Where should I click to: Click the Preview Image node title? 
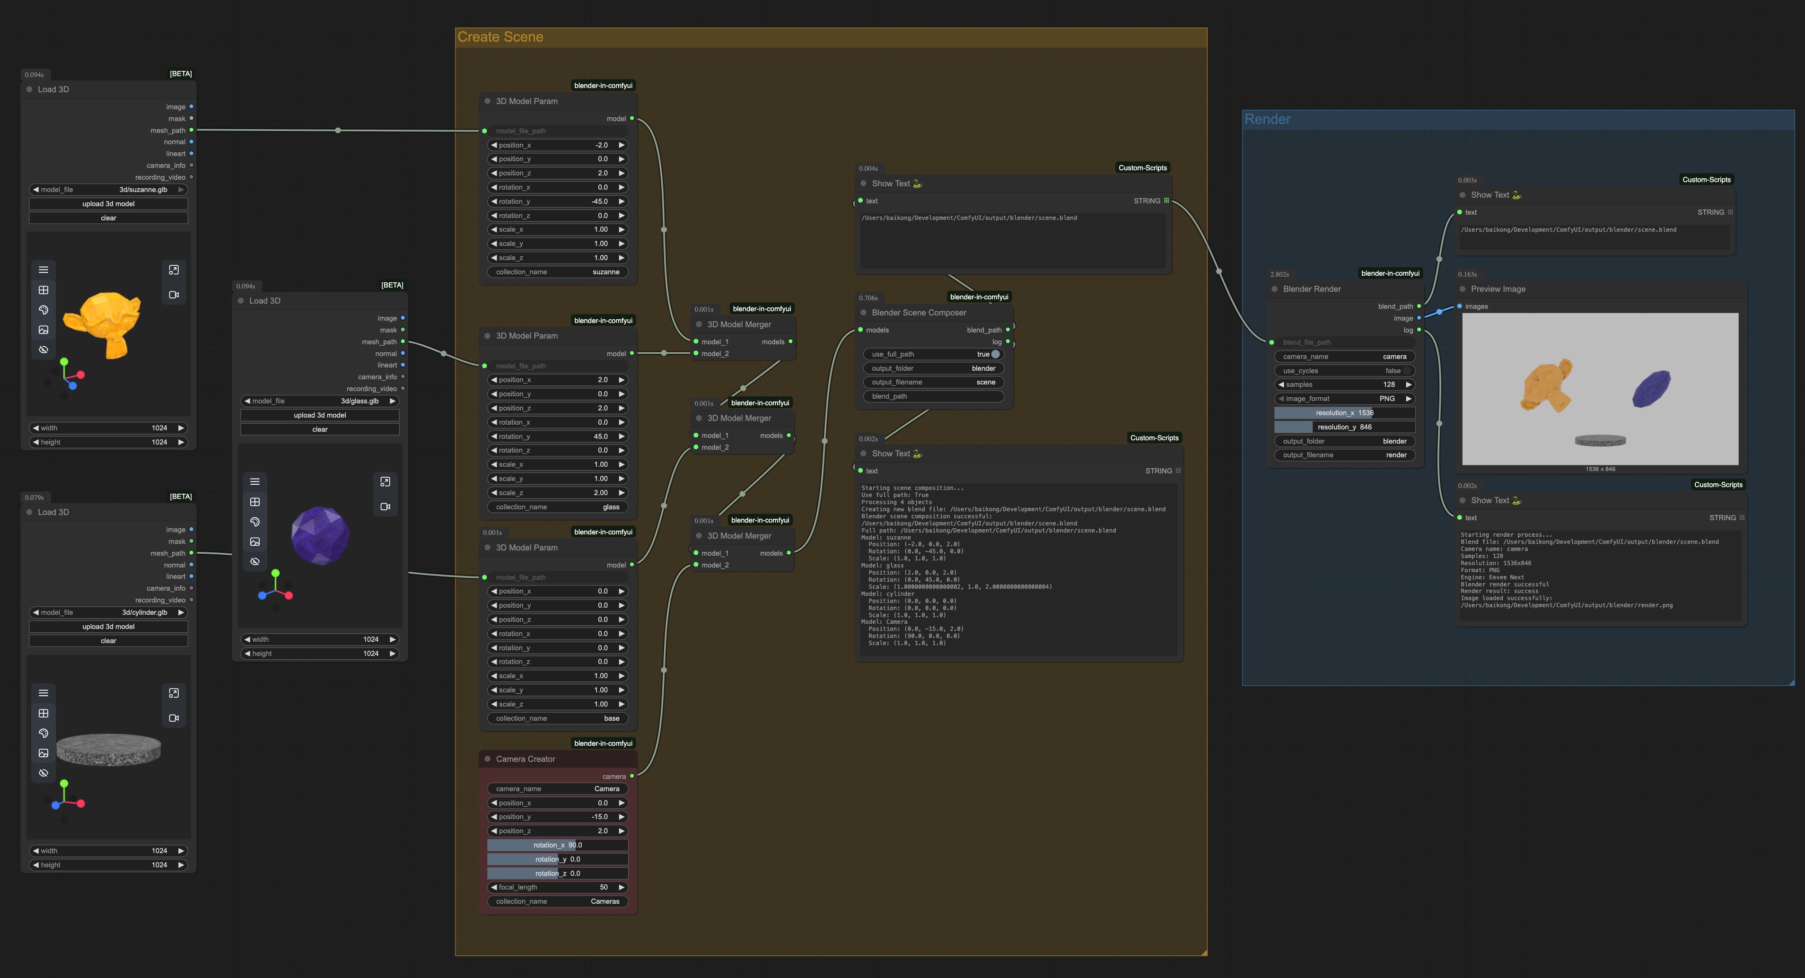1498,289
